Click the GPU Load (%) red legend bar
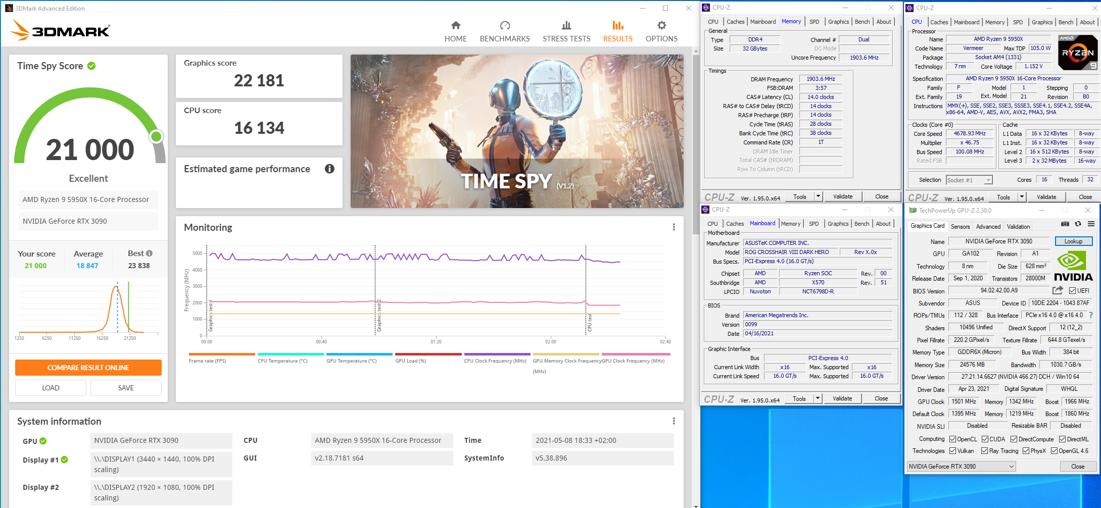 click(x=428, y=354)
